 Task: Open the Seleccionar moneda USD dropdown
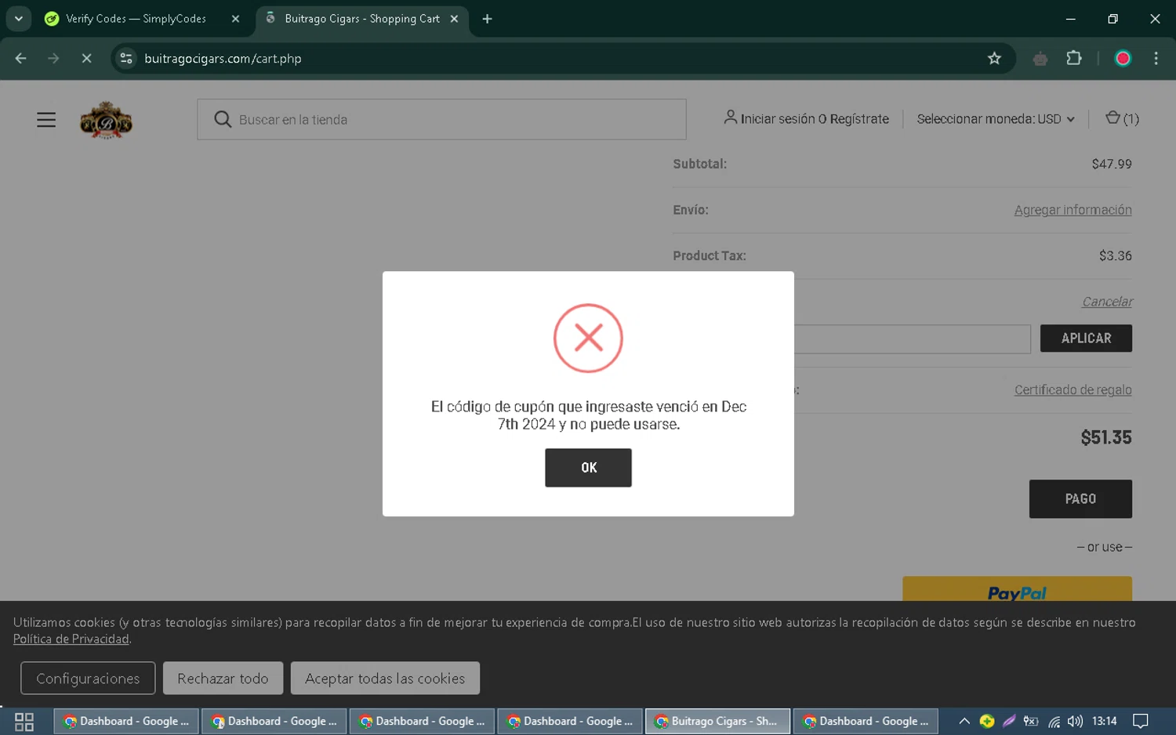996,119
